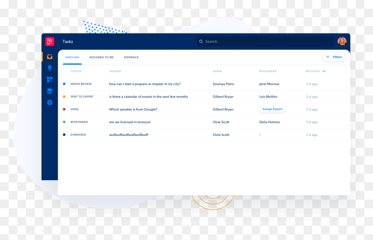Screen dimensions: 373x240
Task: Open the stacked layers sidebar icon
Action: pos(49,91)
